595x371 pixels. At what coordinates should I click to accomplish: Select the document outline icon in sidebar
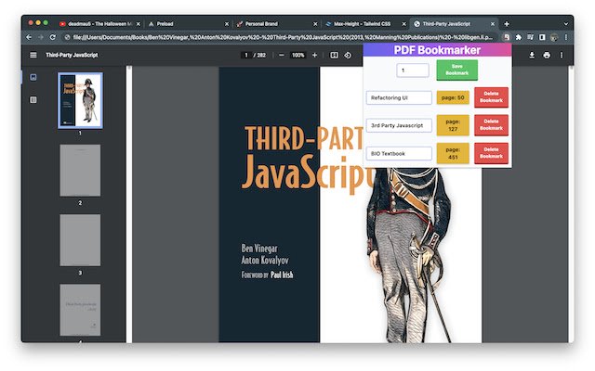point(33,99)
